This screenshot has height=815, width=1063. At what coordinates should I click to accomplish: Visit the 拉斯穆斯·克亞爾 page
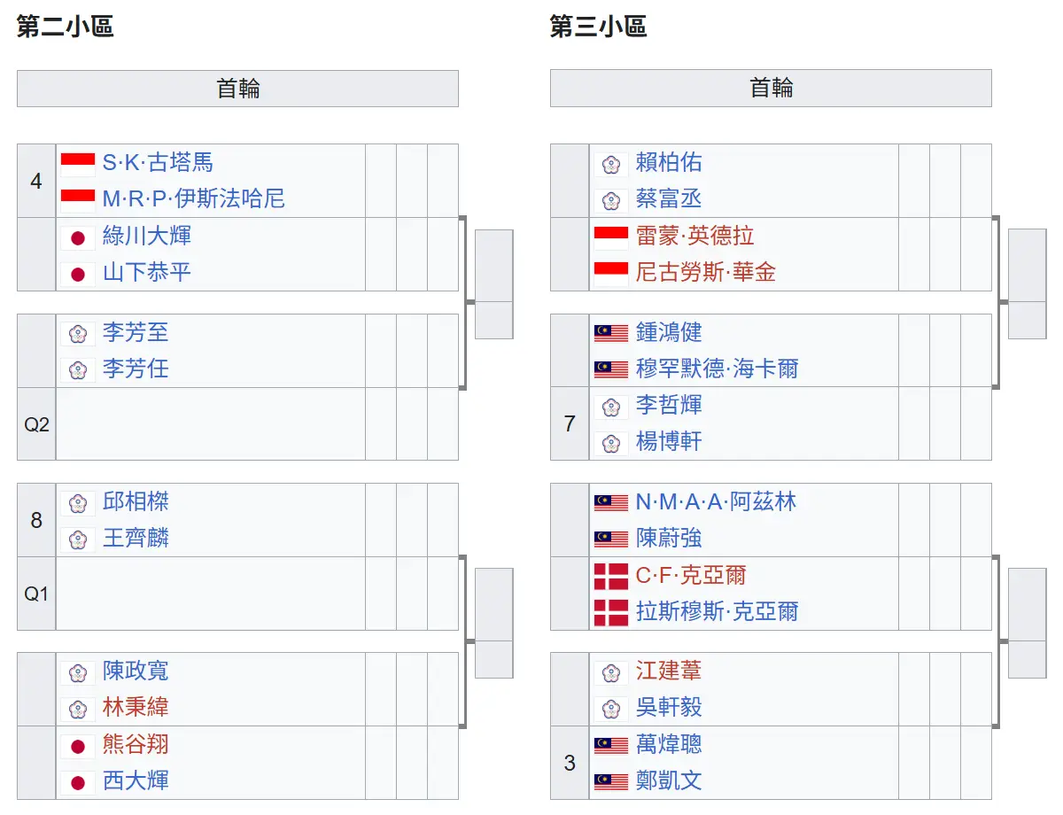[x=718, y=611]
